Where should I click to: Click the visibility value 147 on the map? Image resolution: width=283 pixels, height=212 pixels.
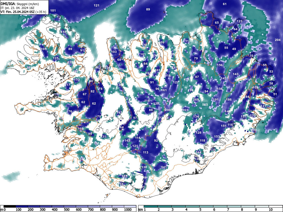(x=119, y=113)
